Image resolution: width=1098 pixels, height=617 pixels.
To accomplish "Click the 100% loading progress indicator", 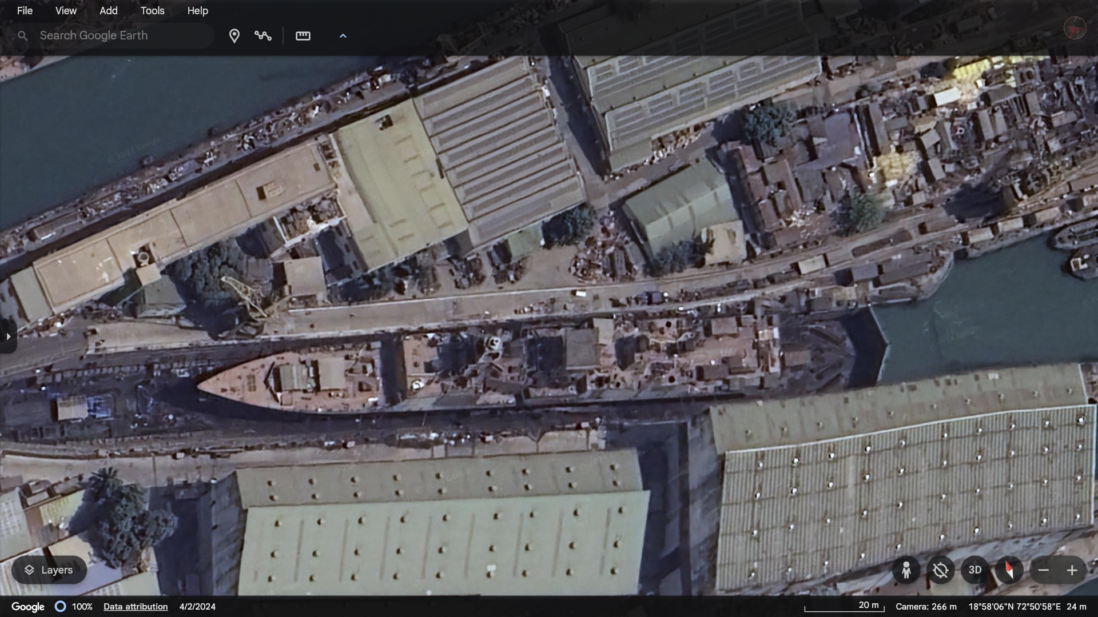I will point(74,607).
